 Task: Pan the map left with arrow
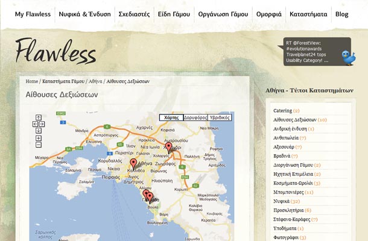point(35,124)
